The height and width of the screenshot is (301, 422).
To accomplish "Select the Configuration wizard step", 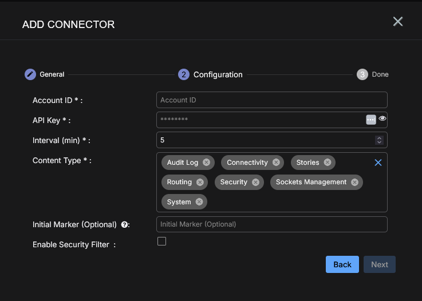I will click(211, 74).
